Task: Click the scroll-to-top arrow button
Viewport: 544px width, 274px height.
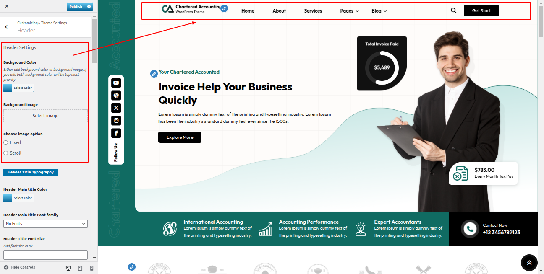Action: 529,263
